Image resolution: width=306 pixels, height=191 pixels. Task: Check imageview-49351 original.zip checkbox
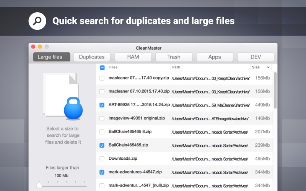click(x=102, y=118)
